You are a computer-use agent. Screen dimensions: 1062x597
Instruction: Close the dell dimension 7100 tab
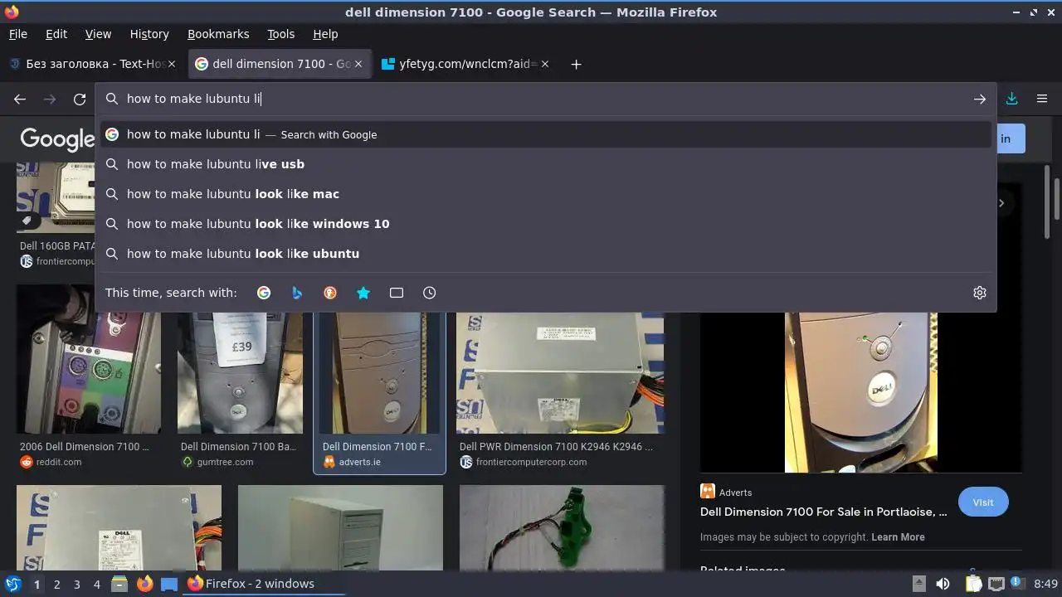[x=359, y=64]
